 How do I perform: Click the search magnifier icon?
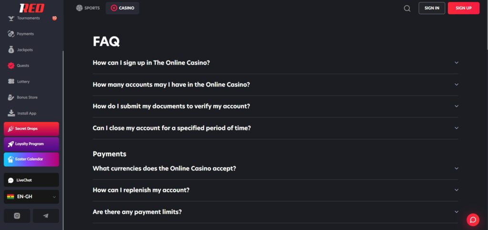point(407,8)
